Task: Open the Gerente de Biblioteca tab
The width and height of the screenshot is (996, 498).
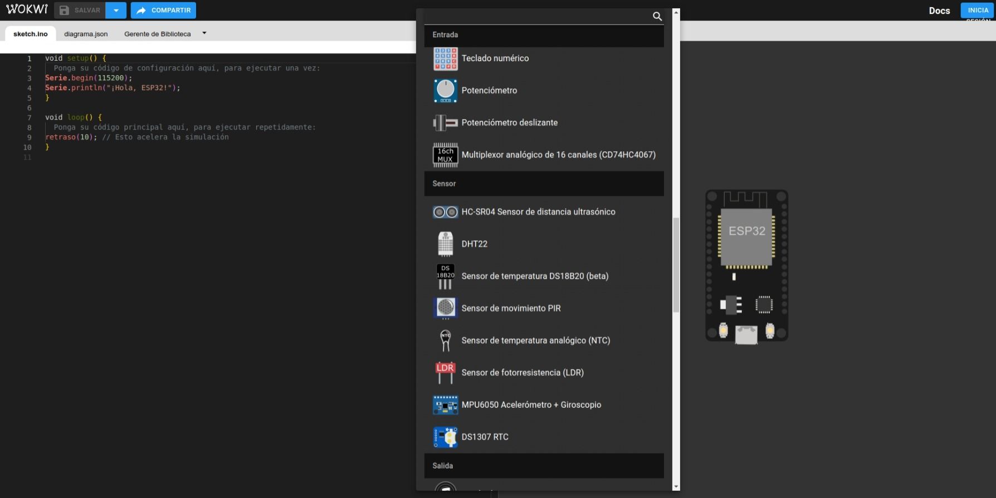Action: click(x=157, y=34)
